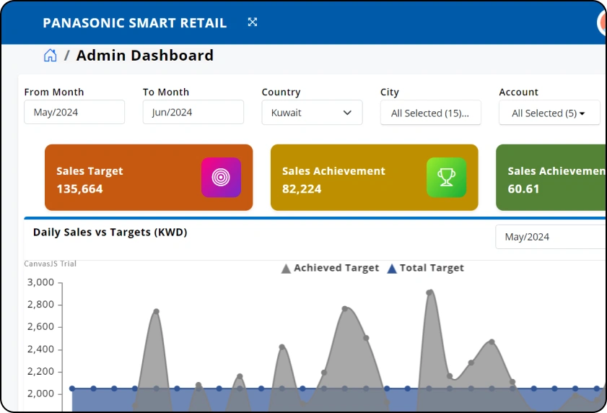The image size is (607, 413).
Task: Click the pink target icon on Sales Target card
Action: coord(221,178)
